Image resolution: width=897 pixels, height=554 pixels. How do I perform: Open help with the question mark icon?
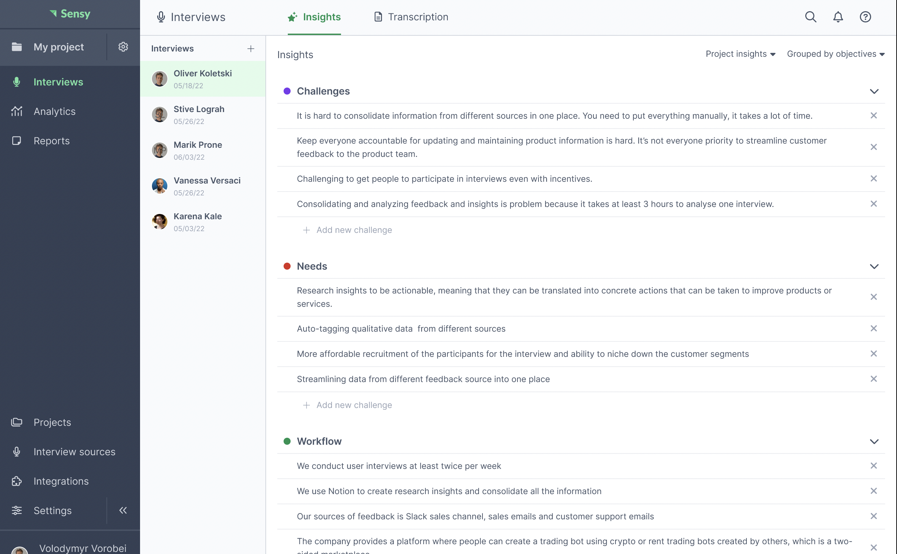(865, 17)
